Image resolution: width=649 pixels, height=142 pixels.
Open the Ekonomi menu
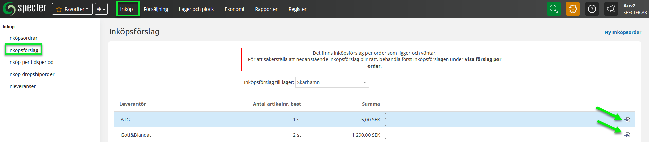point(234,9)
